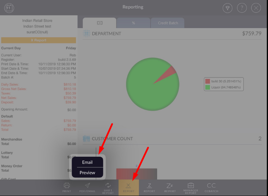
Task: Open the Credit Batch tab
Action: point(168,23)
